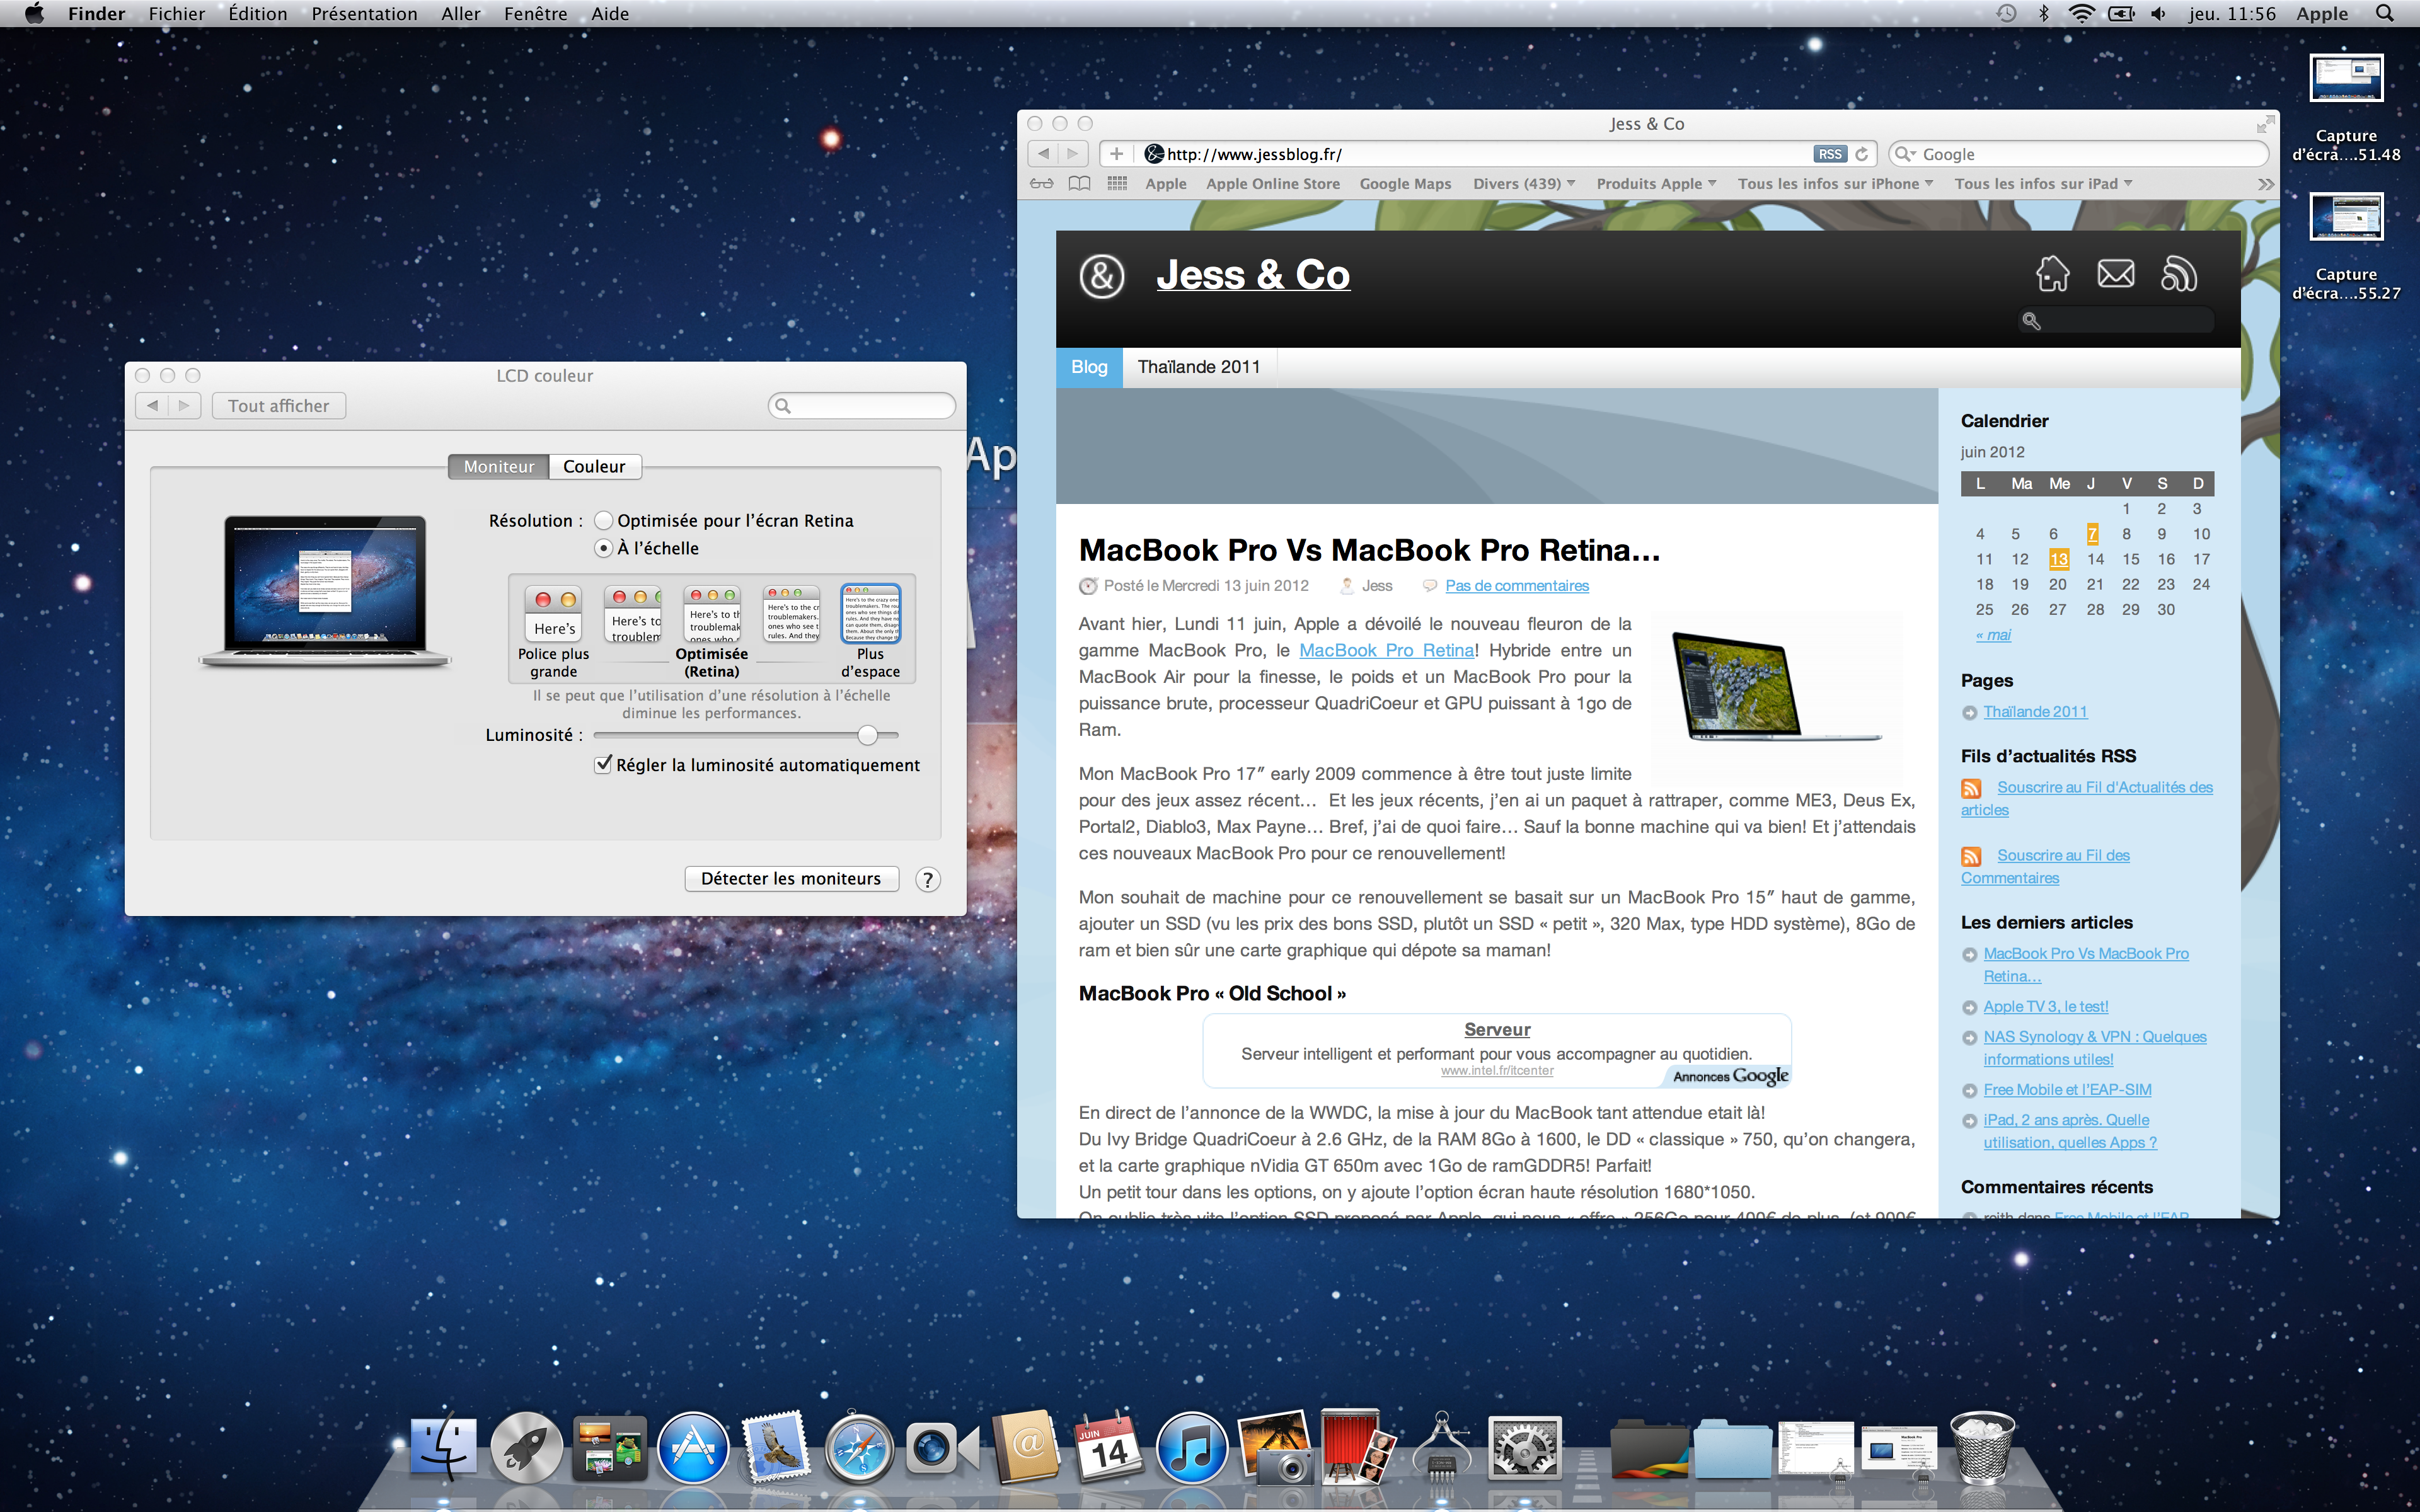The width and height of the screenshot is (2420, 1512).
Task: Open Time Machine icon in the menu bar
Action: 2006,14
